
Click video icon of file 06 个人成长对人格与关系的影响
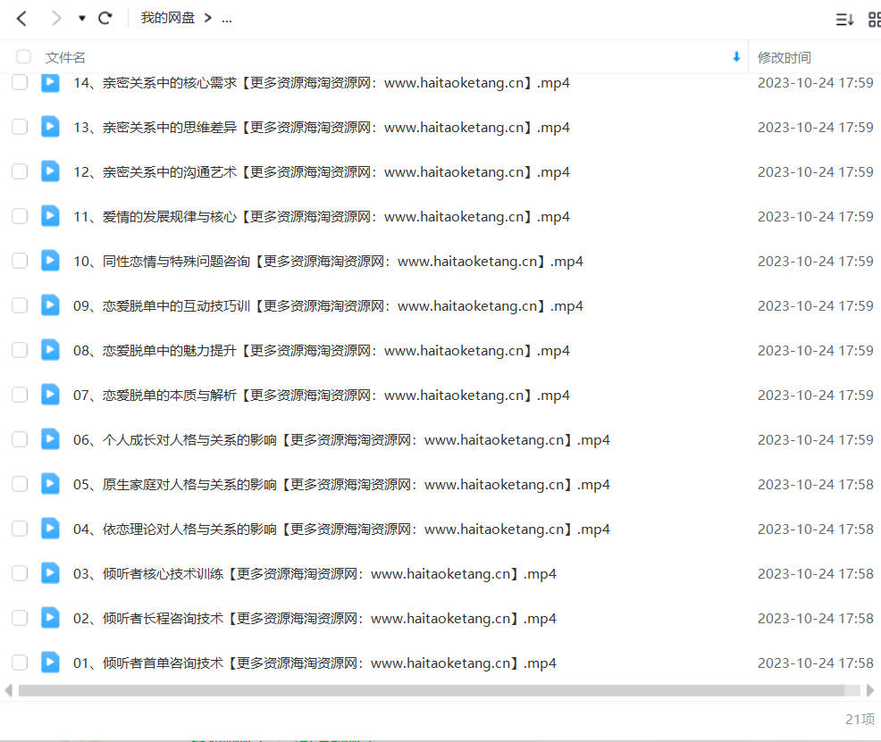point(50,439)
